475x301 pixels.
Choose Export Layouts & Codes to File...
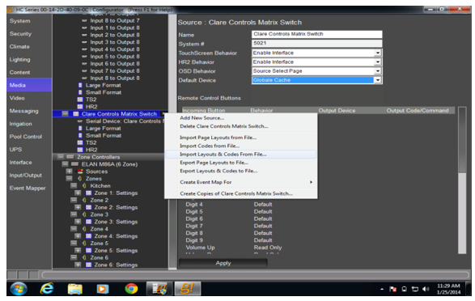coord(241,171)
